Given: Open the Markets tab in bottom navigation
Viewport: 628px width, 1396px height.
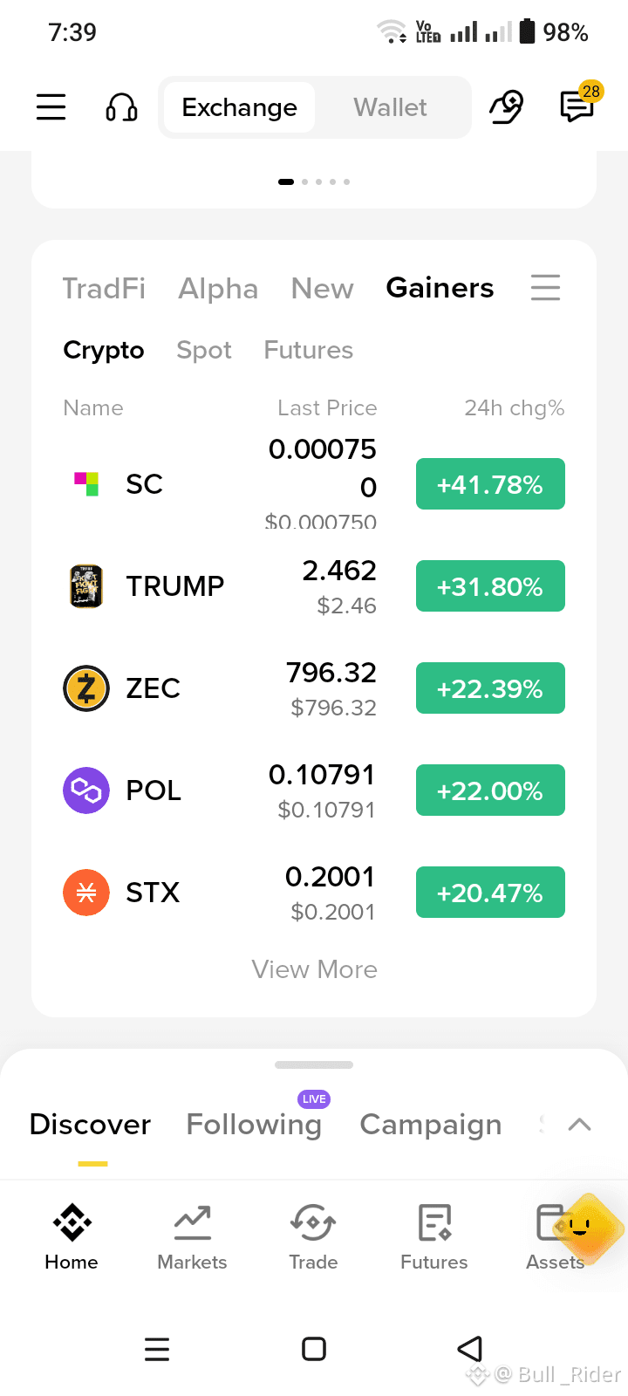Looking at the screenshot, I should pos(192,1237).
